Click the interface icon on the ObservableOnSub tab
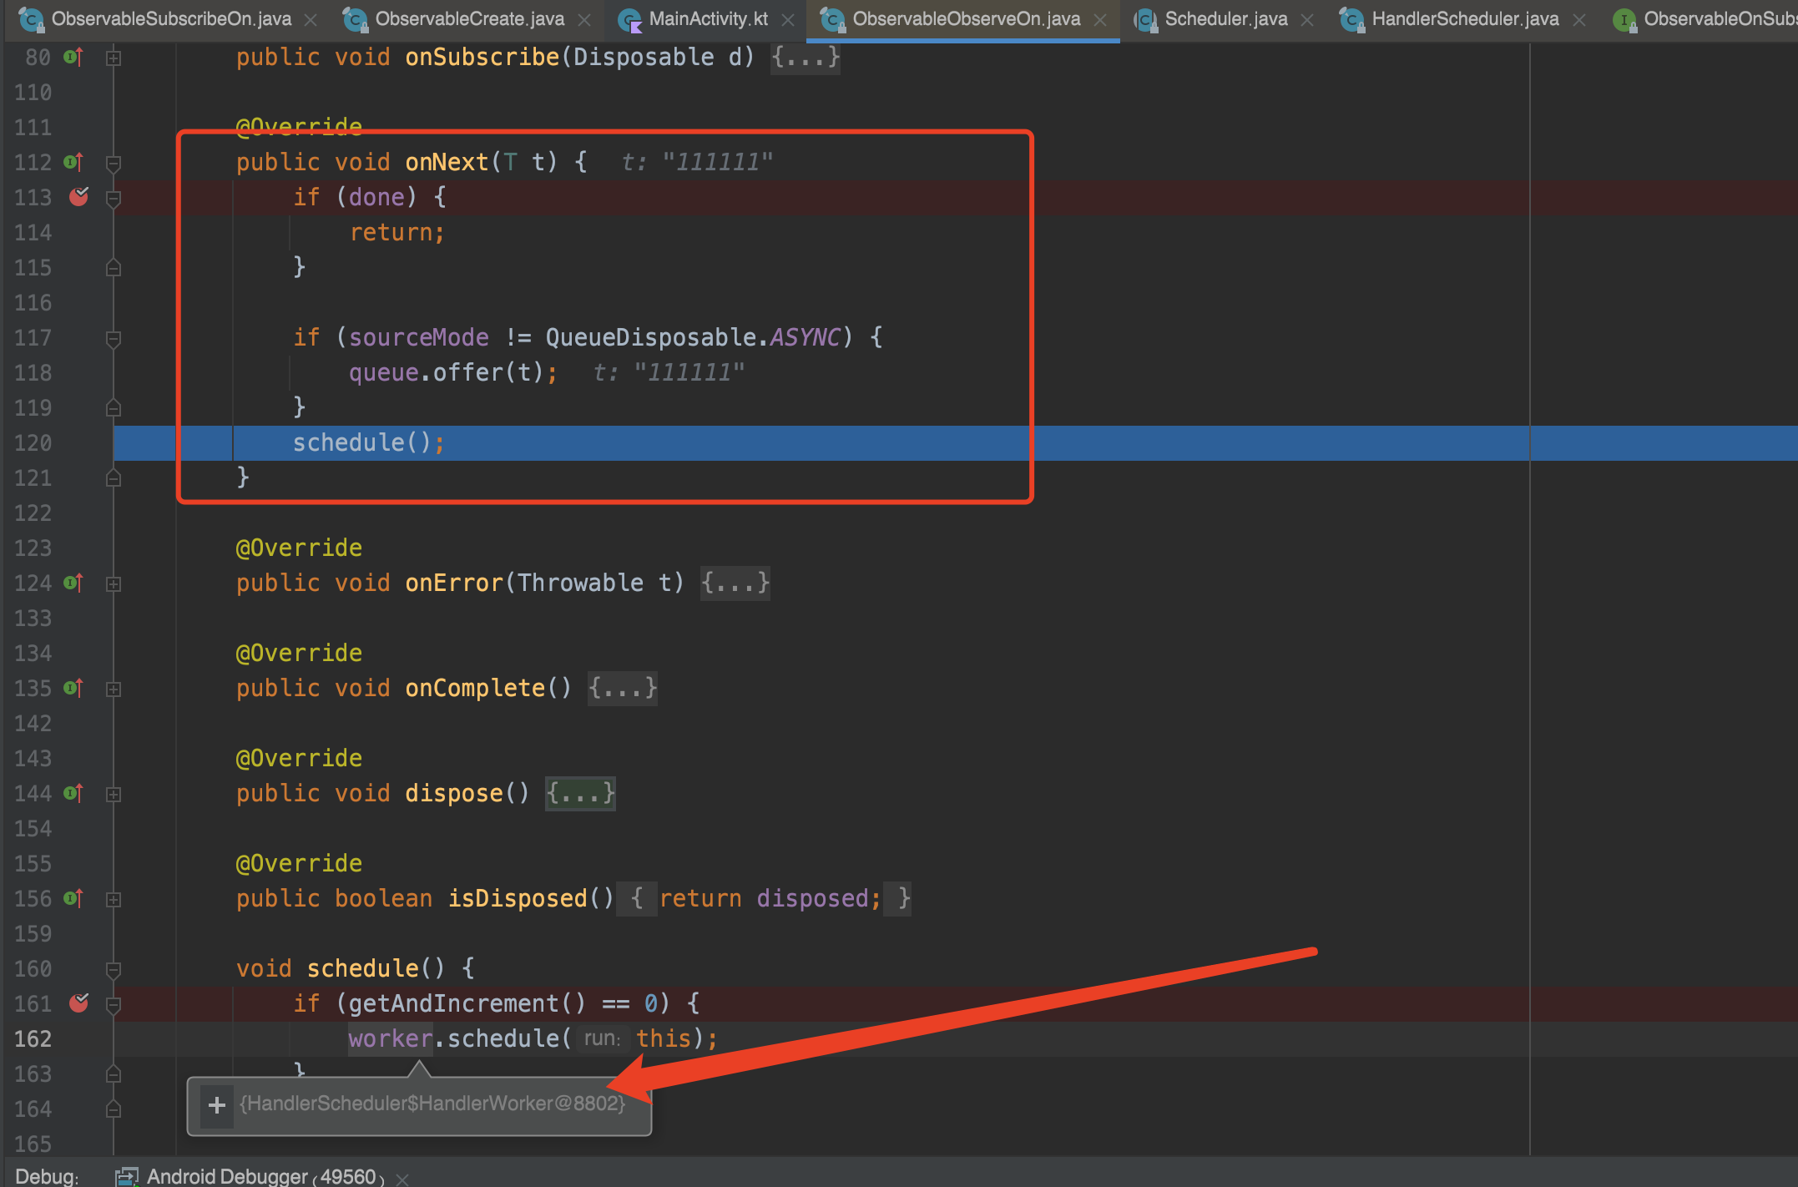This screenshot has width=1798, height=1187. click(1624, 18)
